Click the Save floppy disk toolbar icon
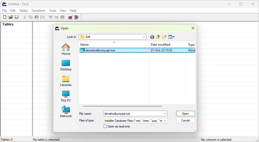The image size is (259, 142). (17, 17)
